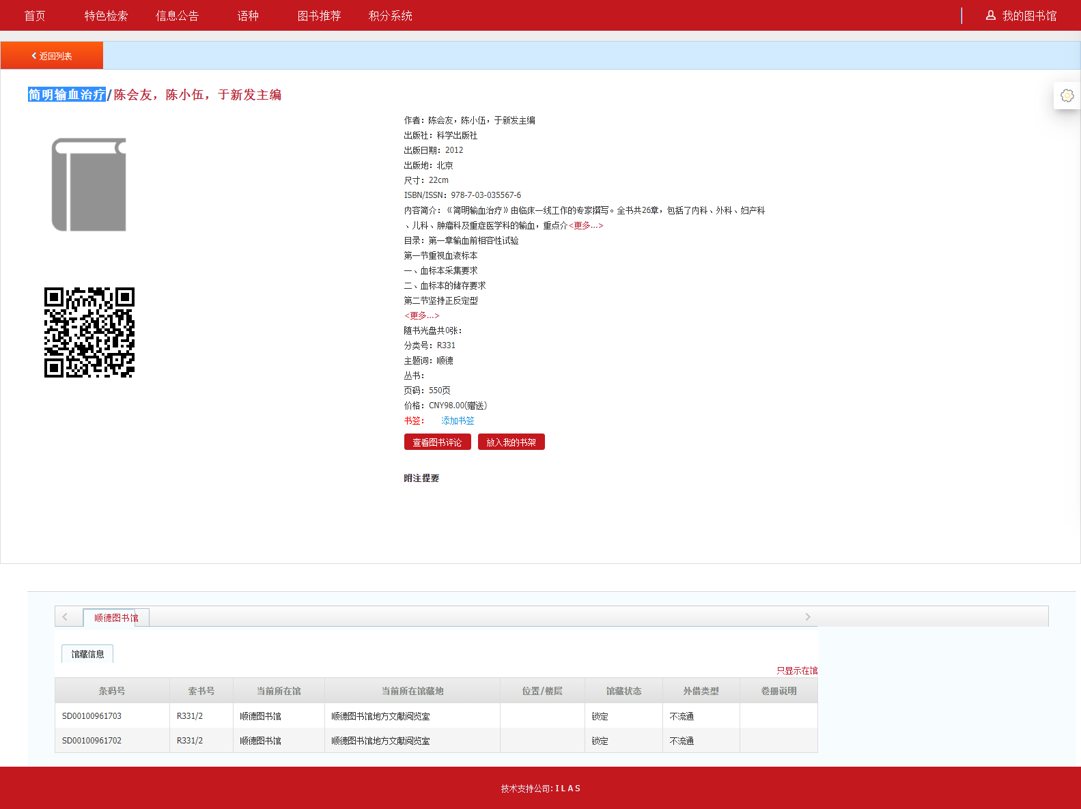The width and height of the screenshot is (1081, 809).
Task: Click the user icon beside 我的图书馆
Action: tap(990, 15)
